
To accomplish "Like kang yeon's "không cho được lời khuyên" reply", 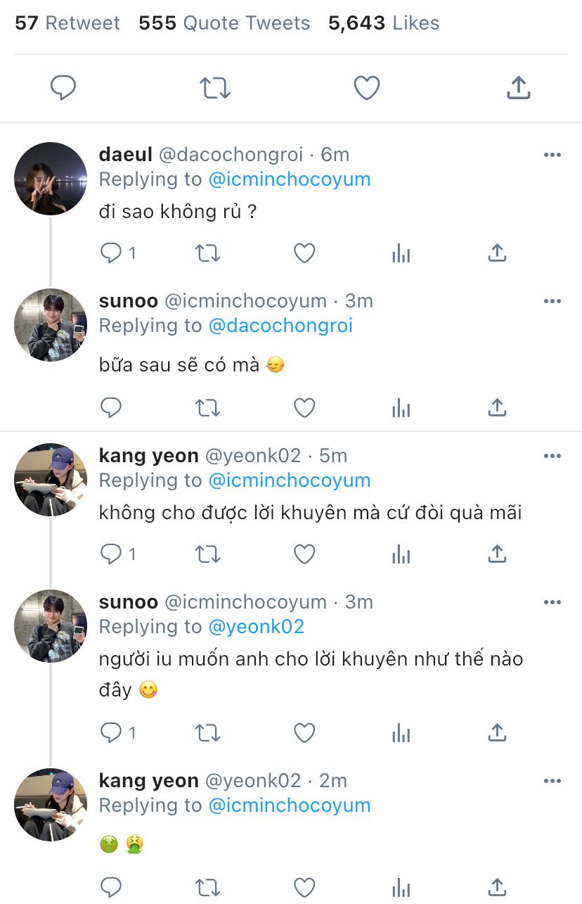I will click(x=304, y=554).
